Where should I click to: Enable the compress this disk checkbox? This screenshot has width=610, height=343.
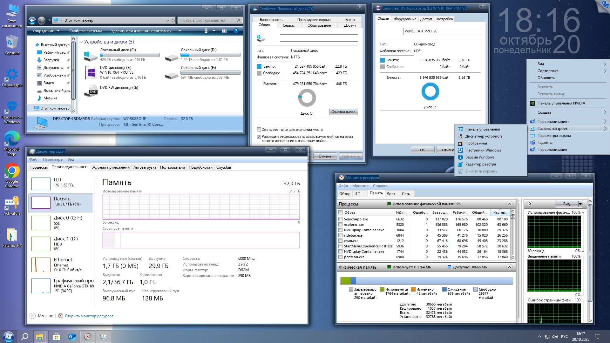click(259, 130)
